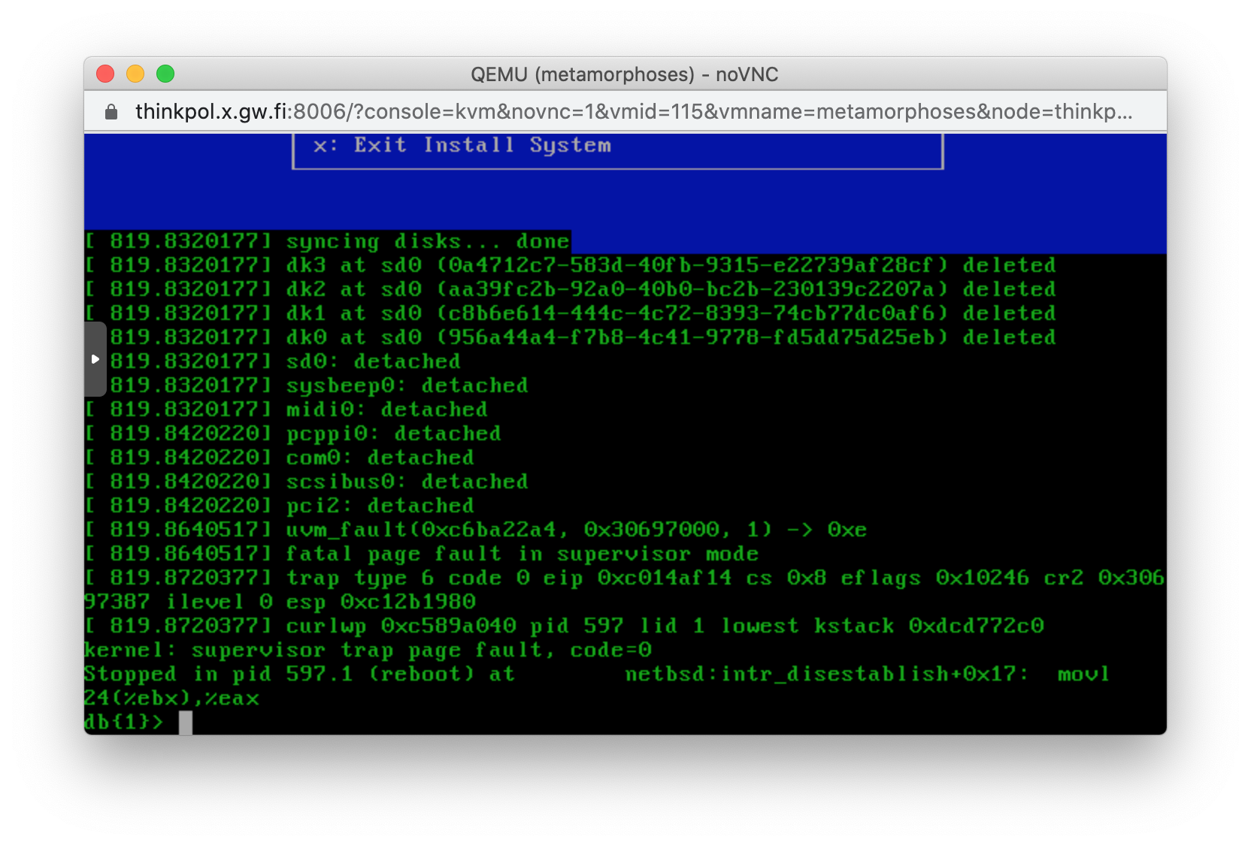Click the 'QEMU (metamorphoses) - noVNC' title
The width and height of the screenshot is (1251, 846).
pyautogui.click(x=624, y=74)
